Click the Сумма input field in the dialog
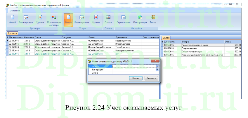Viewport: 248px width, 118px height. (x=134, y=73)
